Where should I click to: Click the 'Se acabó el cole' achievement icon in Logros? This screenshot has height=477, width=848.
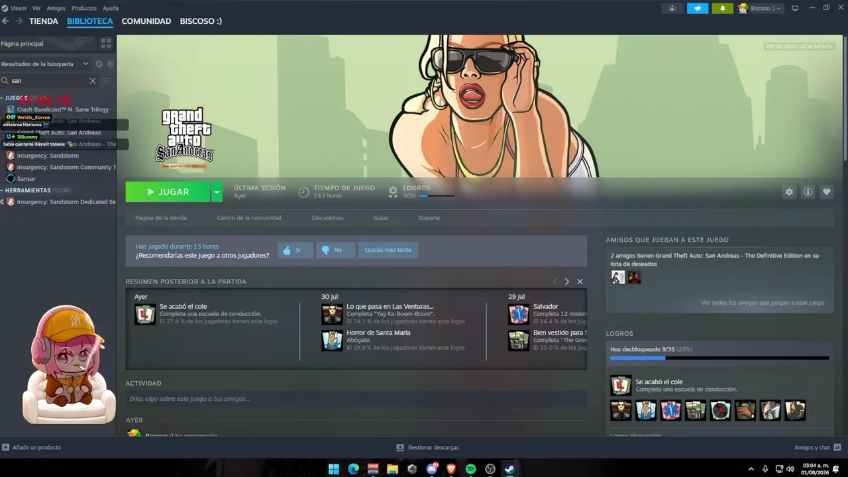[621, 385]
